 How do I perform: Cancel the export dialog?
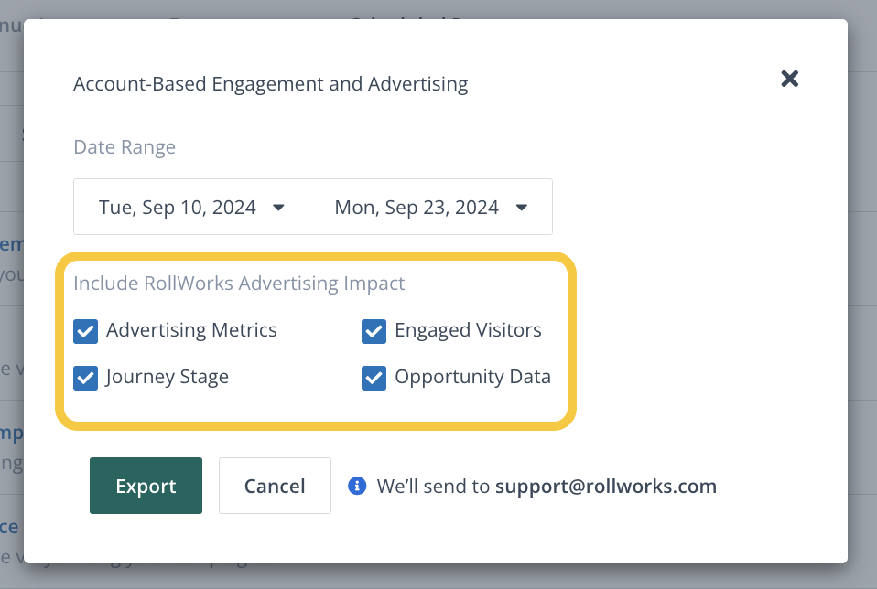(x=275, y=486)
